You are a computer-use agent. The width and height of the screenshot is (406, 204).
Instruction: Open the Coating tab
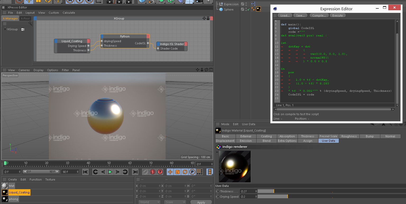(x=266, y=136)
